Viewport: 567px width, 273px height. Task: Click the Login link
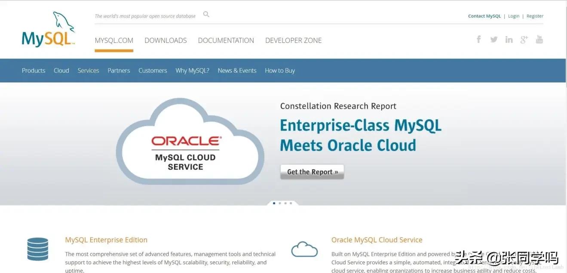point(514,16)
